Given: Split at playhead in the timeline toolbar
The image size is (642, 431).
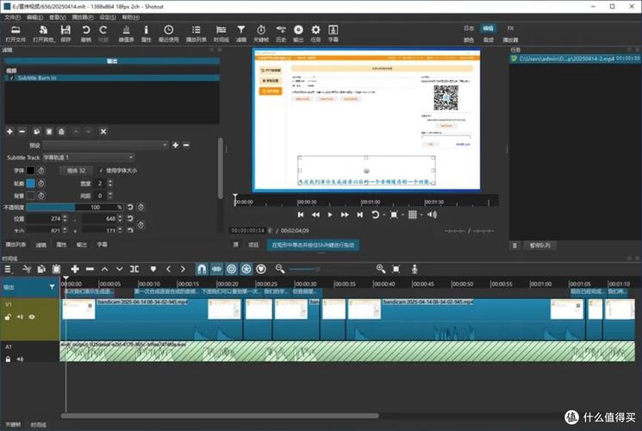Looking at the screenshot, I should (134, 269).
